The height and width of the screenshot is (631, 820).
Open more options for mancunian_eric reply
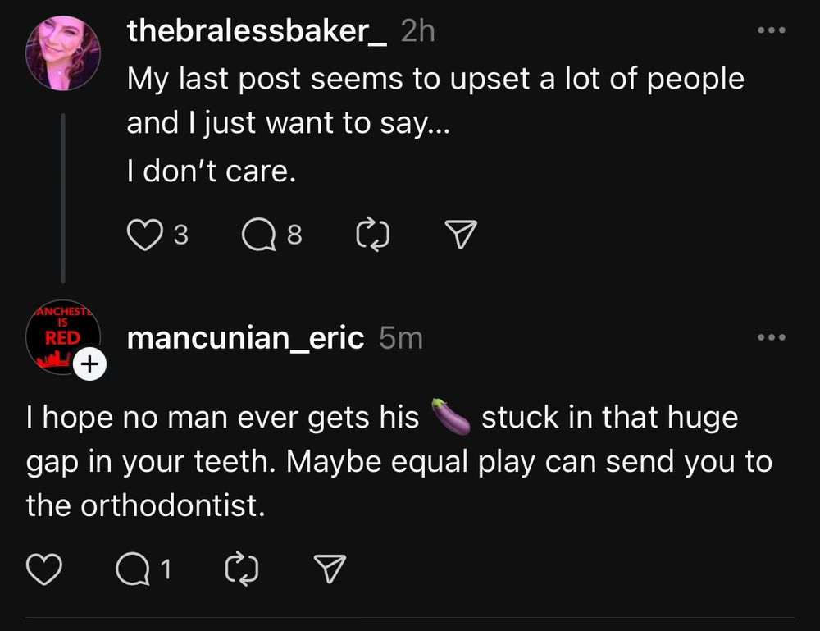coord(772,337)
